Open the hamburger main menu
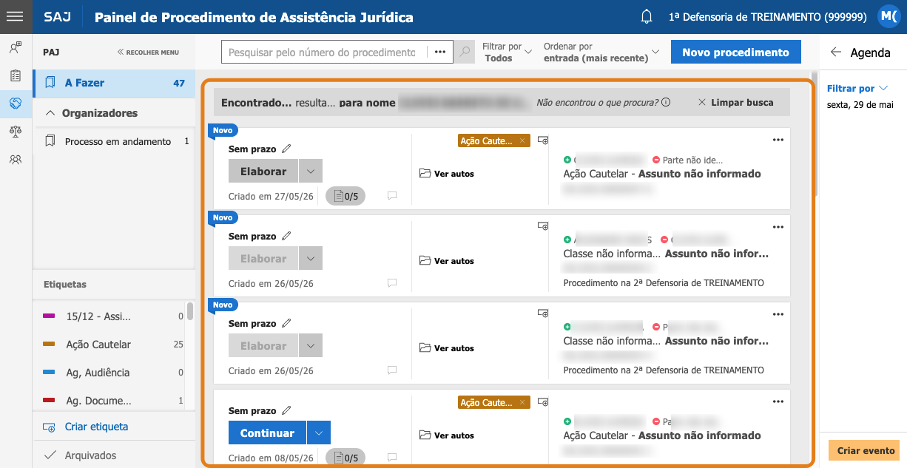 (x=15, y=16)
